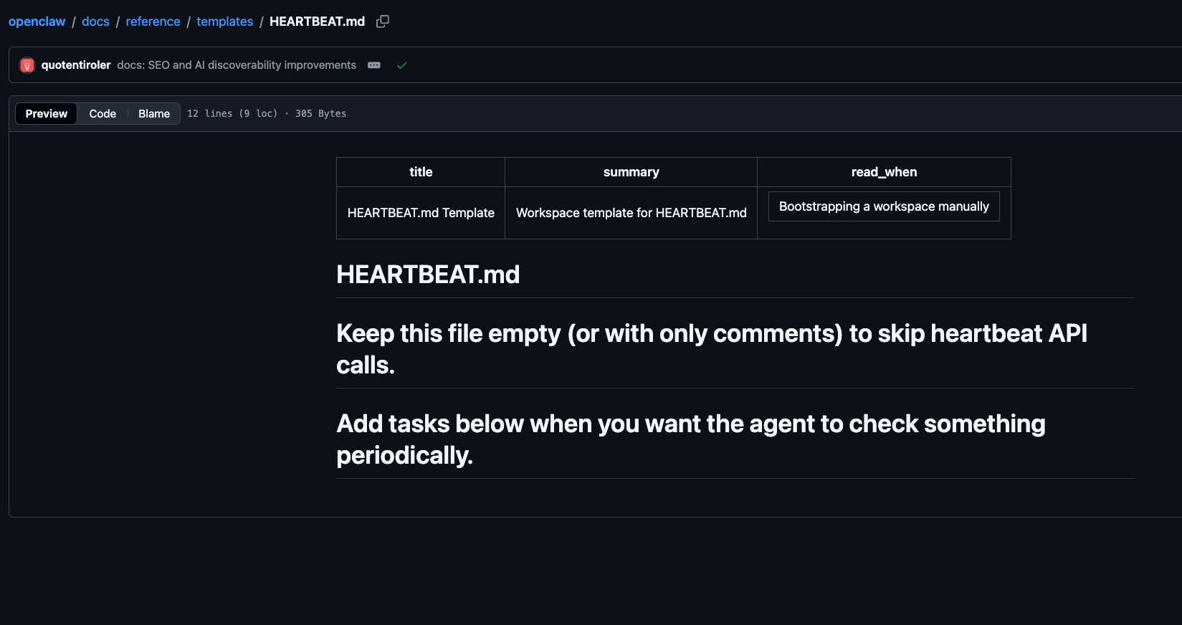Click the read_when table header

click(x=884, y=172)
